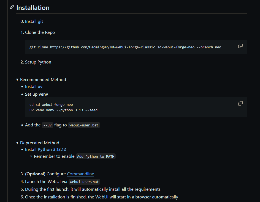The height and width of the screenshot is (202, 260).
Task: Click the 'uv venv venv --python 3.13 --seed' line
Action: [63, 110]
